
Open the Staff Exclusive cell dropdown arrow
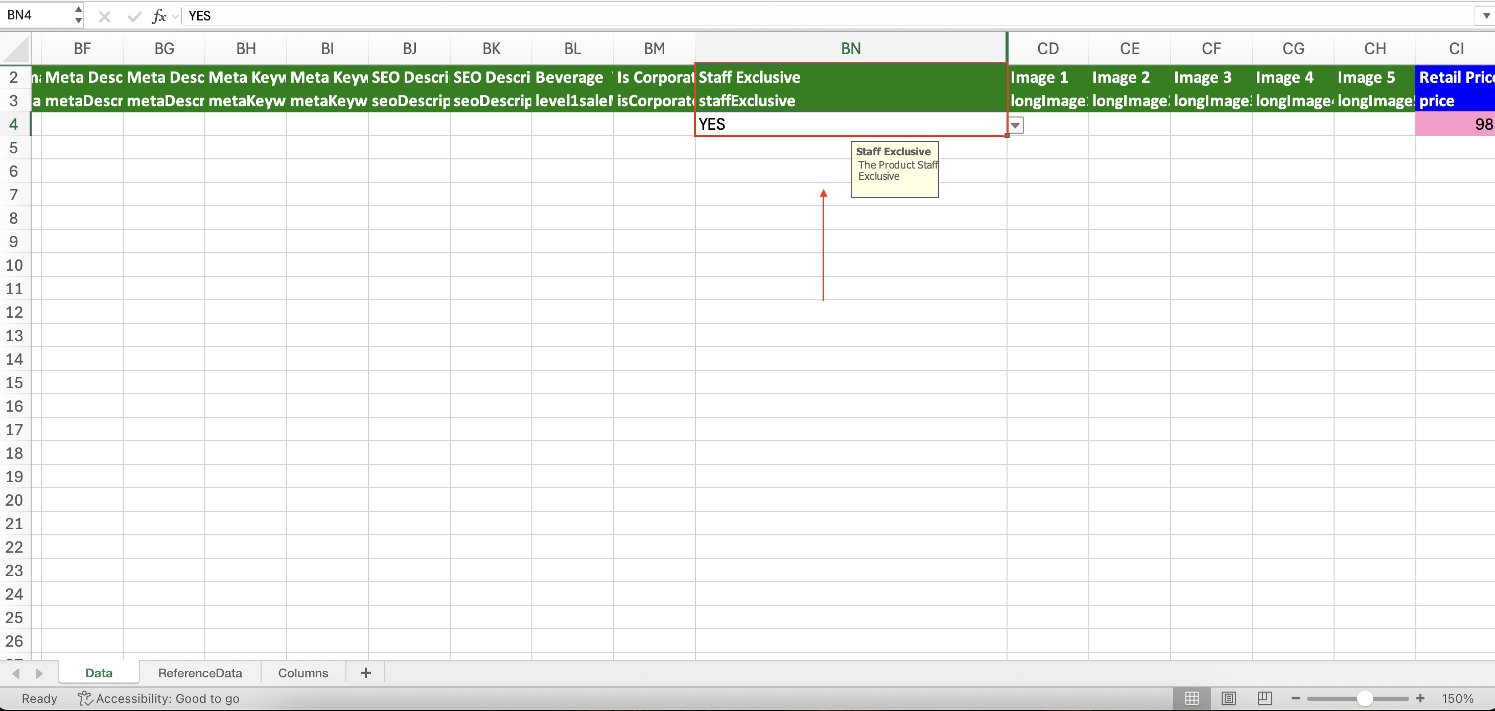(x=1015, y=125)
